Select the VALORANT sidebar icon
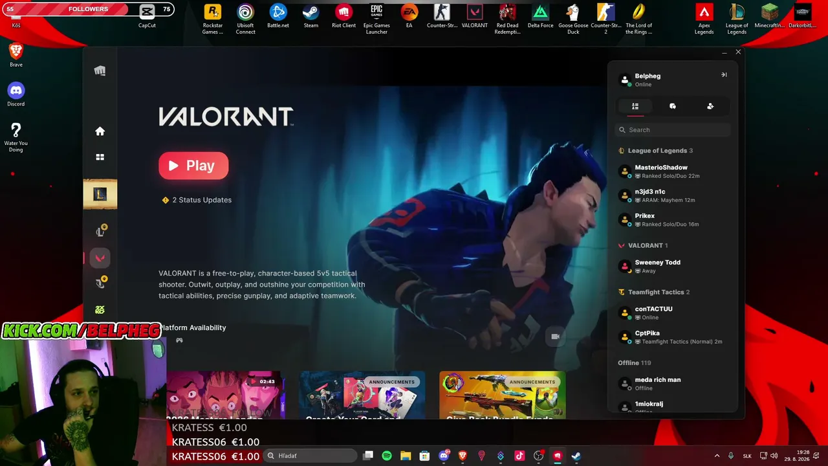This screenshot has width=828, height=466. coord(100,258)
